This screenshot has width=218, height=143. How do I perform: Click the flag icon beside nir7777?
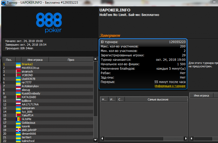coord(18,83)
